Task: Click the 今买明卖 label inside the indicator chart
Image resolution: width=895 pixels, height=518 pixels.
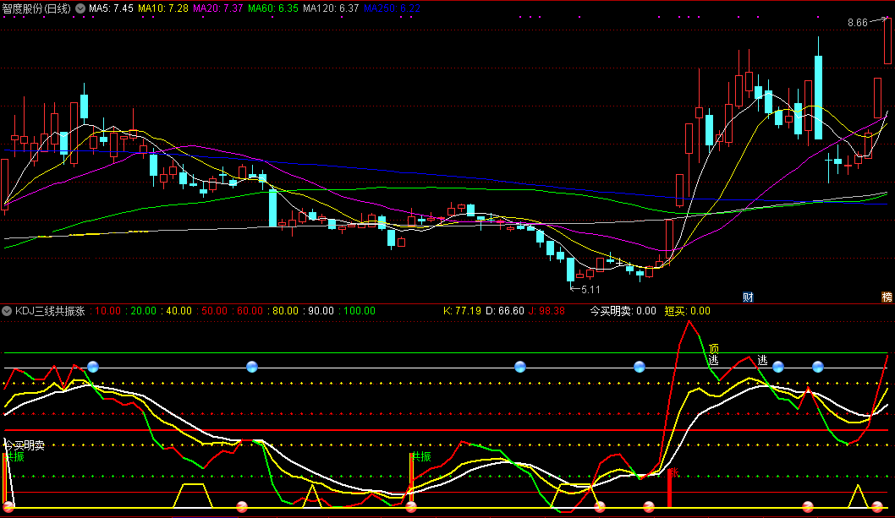Action: pos(24,445)
